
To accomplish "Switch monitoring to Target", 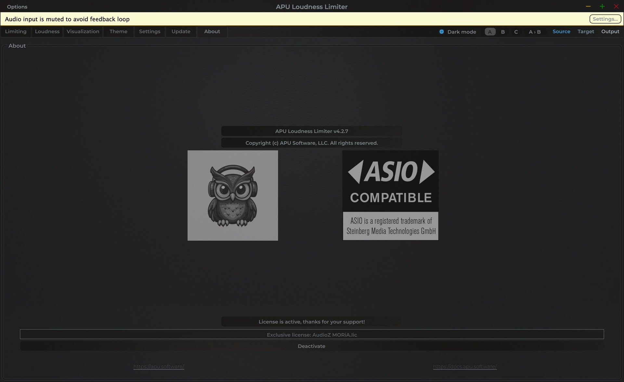I will point(586,31).
